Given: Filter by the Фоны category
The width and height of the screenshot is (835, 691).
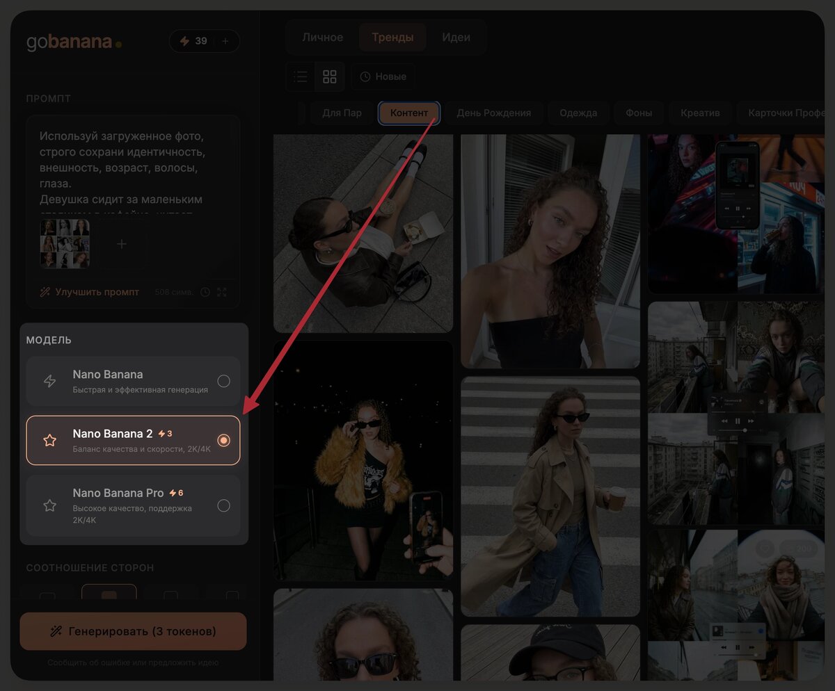Looking at the screenshot, I should click(x=639, y=113).
